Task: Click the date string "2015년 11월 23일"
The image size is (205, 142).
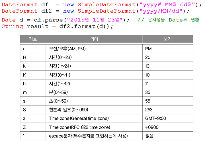Action: tap(95, 20)
